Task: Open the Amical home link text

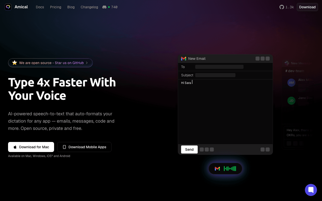Action: point(21,7)
